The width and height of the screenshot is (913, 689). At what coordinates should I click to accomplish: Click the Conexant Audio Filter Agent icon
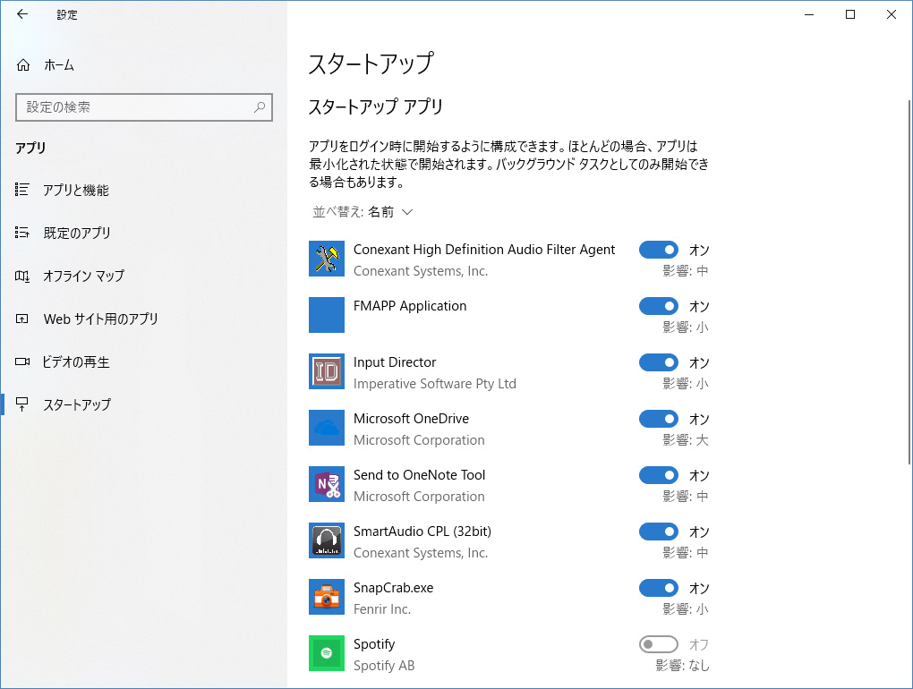point(326,259)
